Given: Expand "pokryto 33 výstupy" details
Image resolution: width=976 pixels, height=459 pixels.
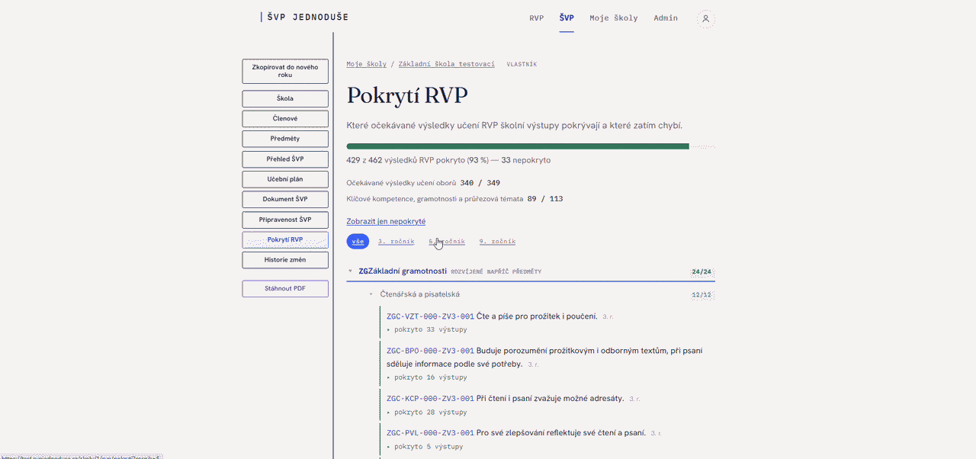Looking at the screenshot, I should 427,329.
